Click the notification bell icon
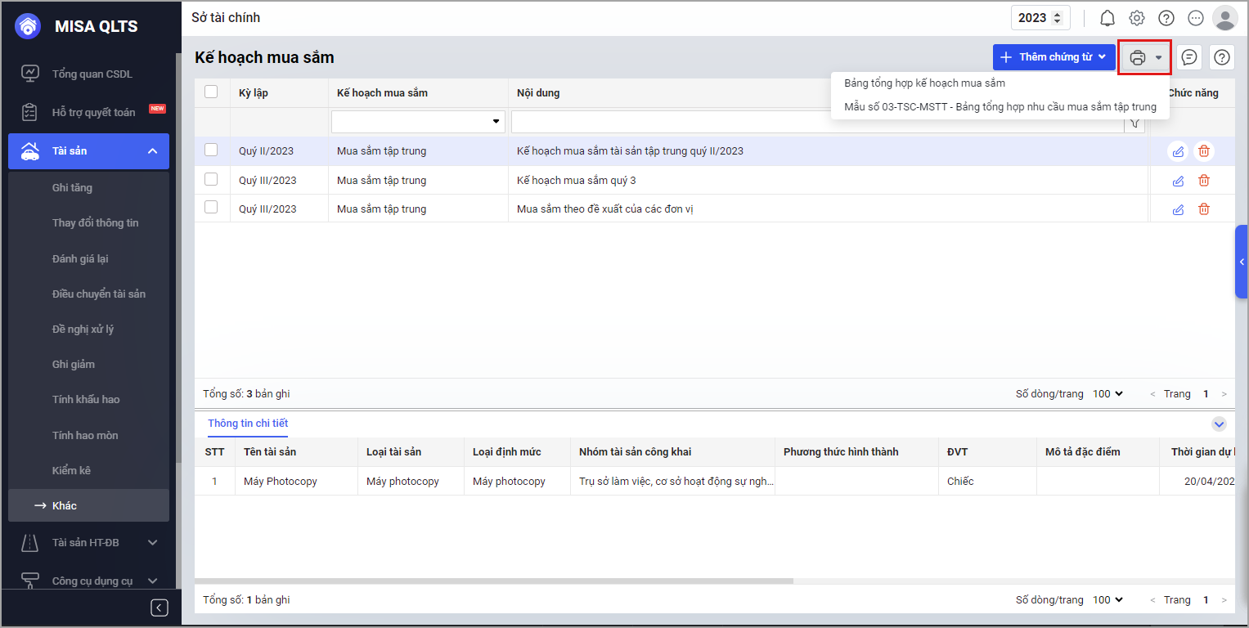1249x628 pixels. click(1107, 18)
